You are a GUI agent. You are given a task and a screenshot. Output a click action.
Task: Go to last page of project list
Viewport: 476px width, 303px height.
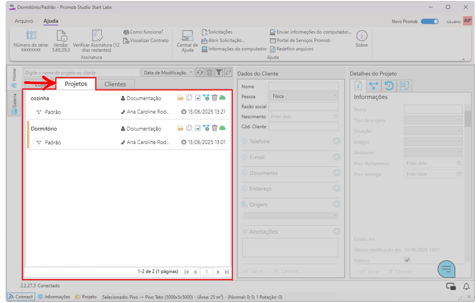pyautogui.click(x=227, y=272)
